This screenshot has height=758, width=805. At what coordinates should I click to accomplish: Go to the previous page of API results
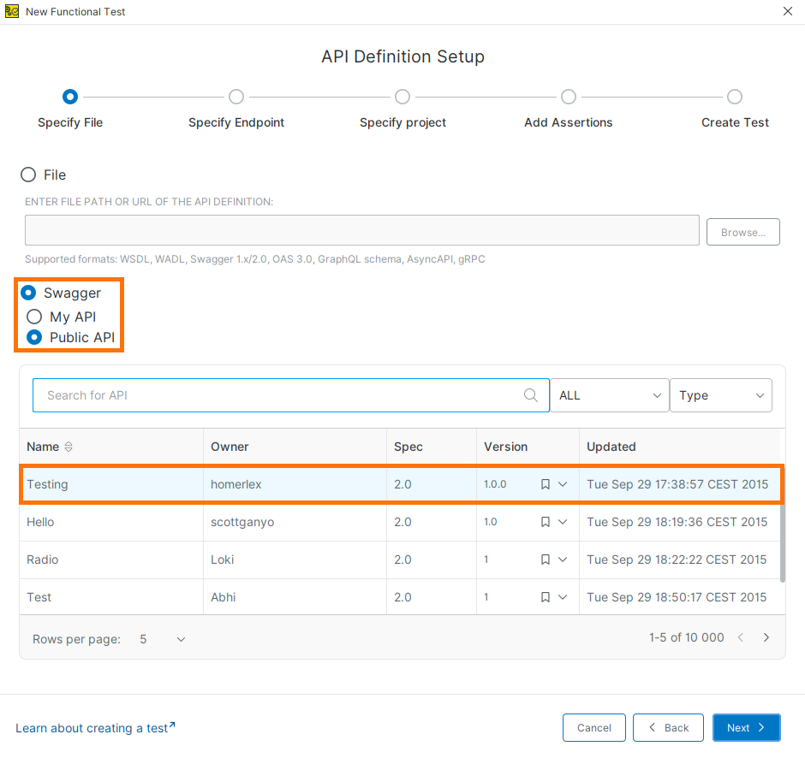tap(740, 637)
